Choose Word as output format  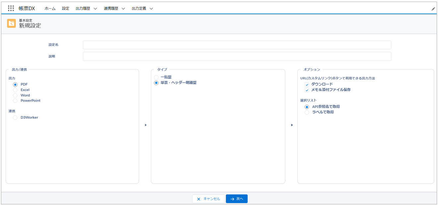pyautogui.click(x=15, y=95)
